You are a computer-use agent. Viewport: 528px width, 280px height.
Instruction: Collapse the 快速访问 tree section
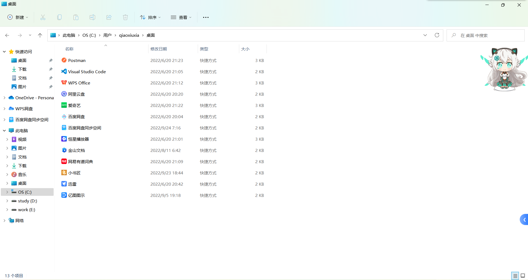(x=4, y=52)
